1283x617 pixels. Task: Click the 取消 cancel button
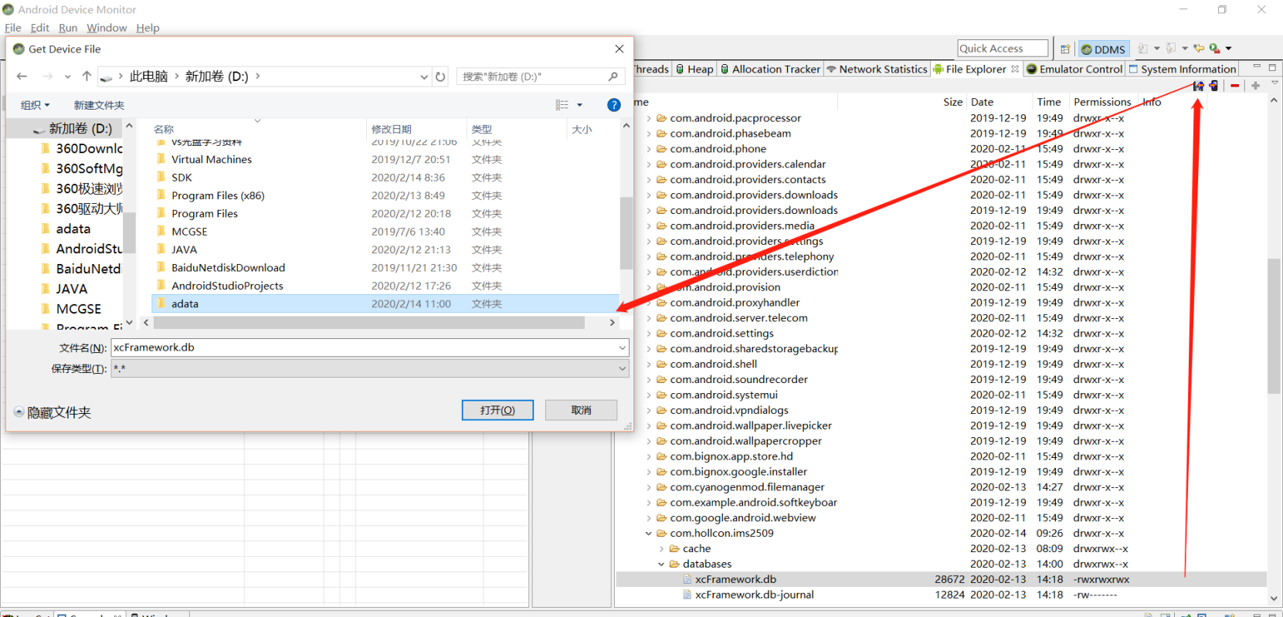[581, 410]
